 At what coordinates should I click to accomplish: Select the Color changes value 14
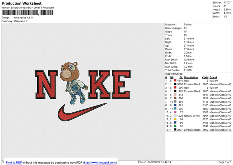click(185, 28)
